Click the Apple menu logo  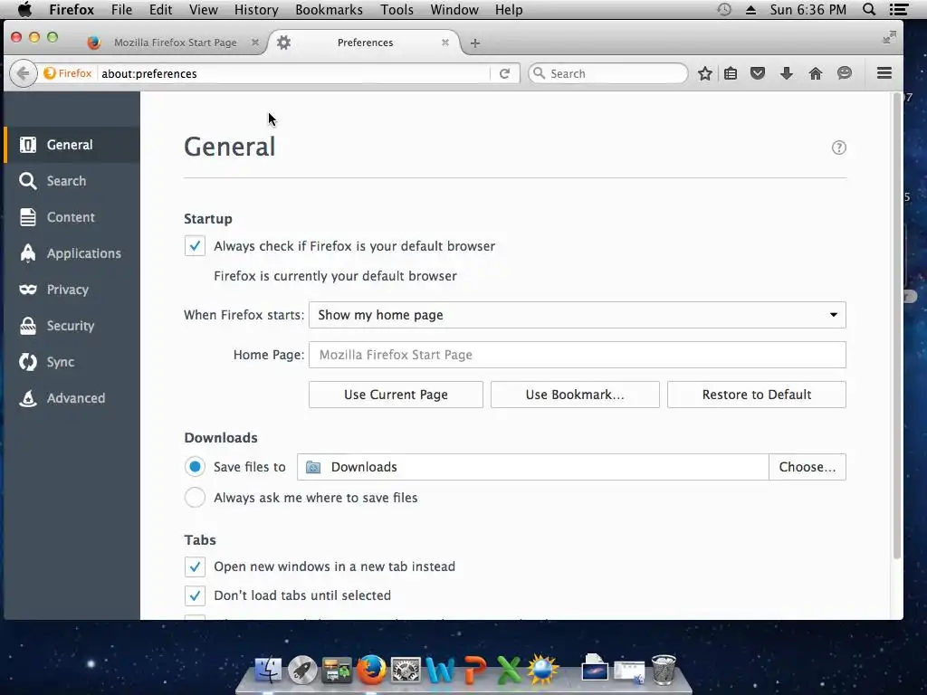click(x=24, y=9)
